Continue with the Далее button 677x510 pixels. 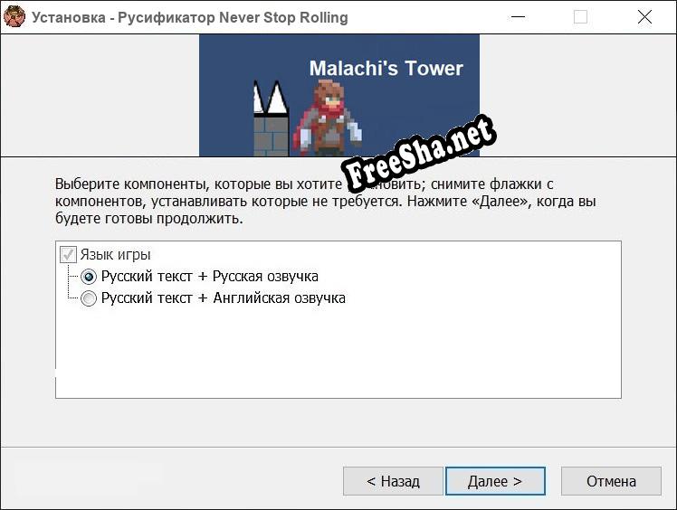pyautogui.click(x=495, y=481)
